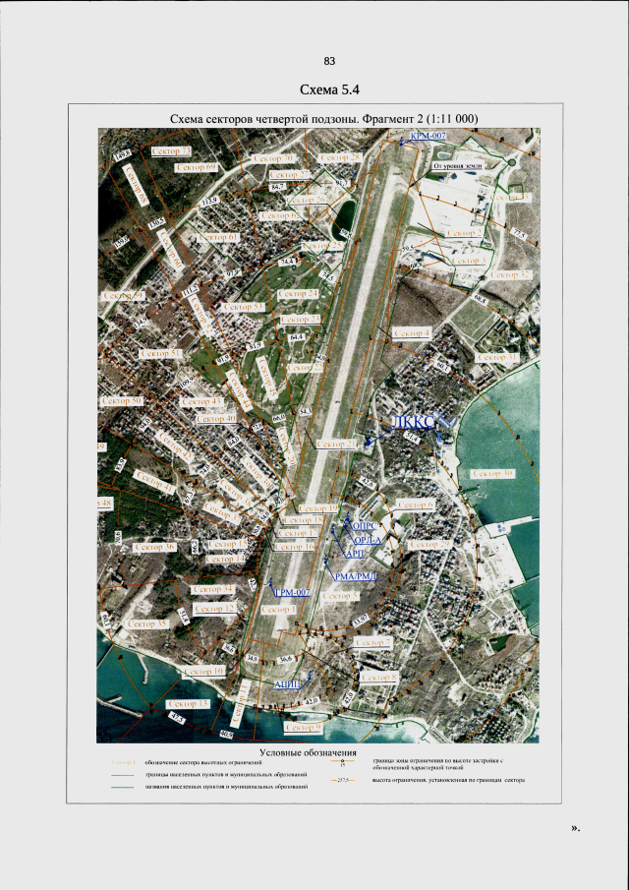The width and height of the screenshot is (629, 890).
Task: Click legend text "границы населенных пунктов и муниципальных образований"
Action: [226, 774]
